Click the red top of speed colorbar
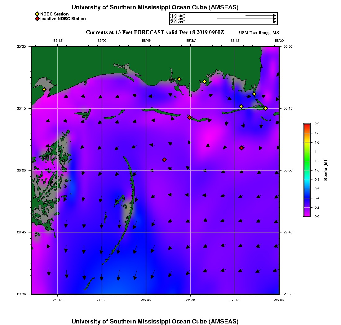 pyautogui.click(x=307, y=125)
